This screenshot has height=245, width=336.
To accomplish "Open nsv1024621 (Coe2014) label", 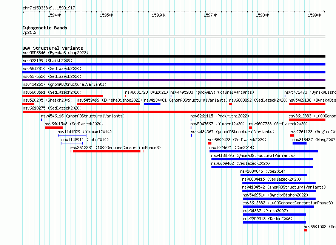I will pyautogui.click(x=232, y=148).
